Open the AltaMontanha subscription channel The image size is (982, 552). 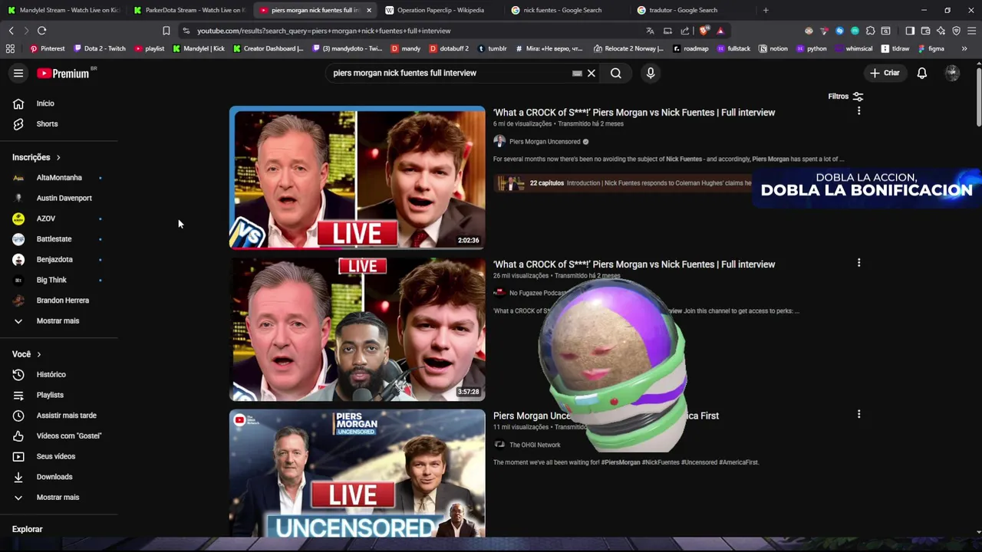pos(59,178)
